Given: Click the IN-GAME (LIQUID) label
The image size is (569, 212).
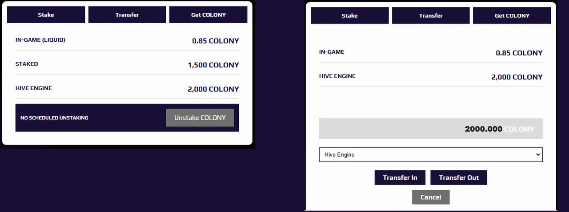Looking at the screenshot, I should 40,40.
